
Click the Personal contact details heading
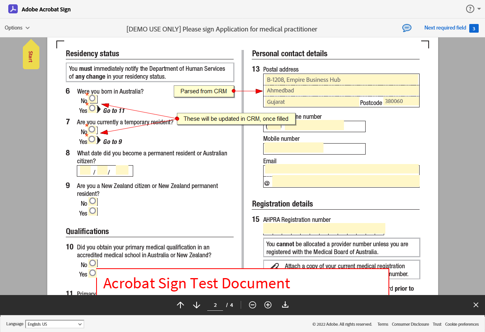(290, 53)
